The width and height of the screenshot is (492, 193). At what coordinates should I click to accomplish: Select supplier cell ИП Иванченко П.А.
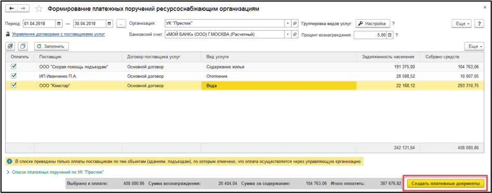click(x=78, y=76)
